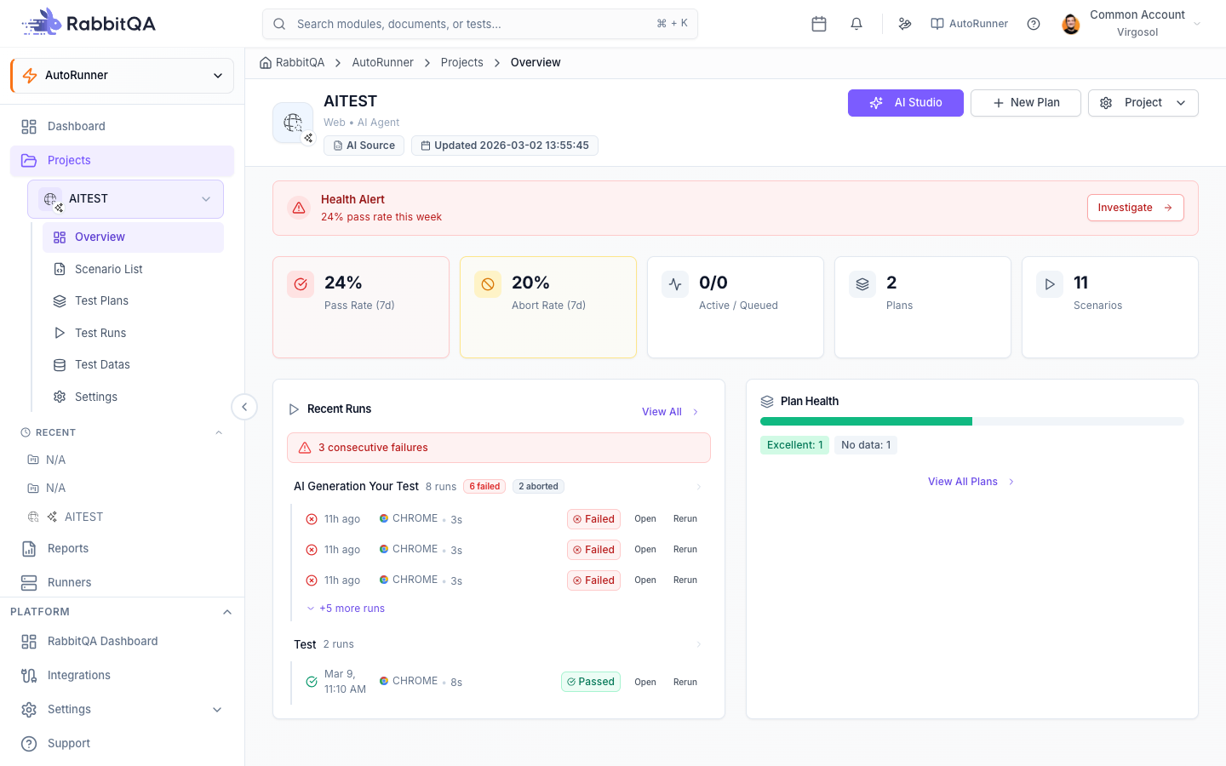Image resolution: width=1226 pixels, height=766 pixels.
Task: Focus the search modules field
Action: 480,24
